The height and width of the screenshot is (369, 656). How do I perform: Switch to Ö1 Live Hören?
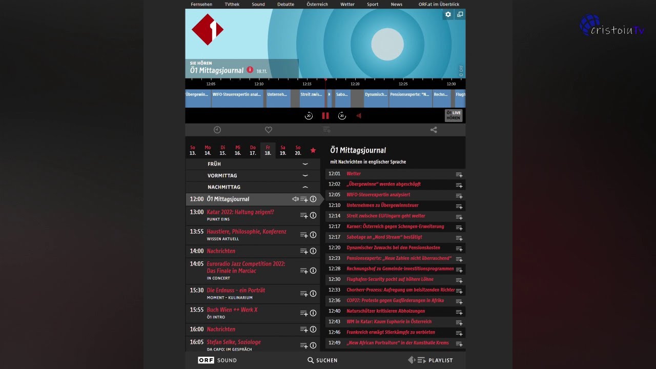[x=453, y=115]
